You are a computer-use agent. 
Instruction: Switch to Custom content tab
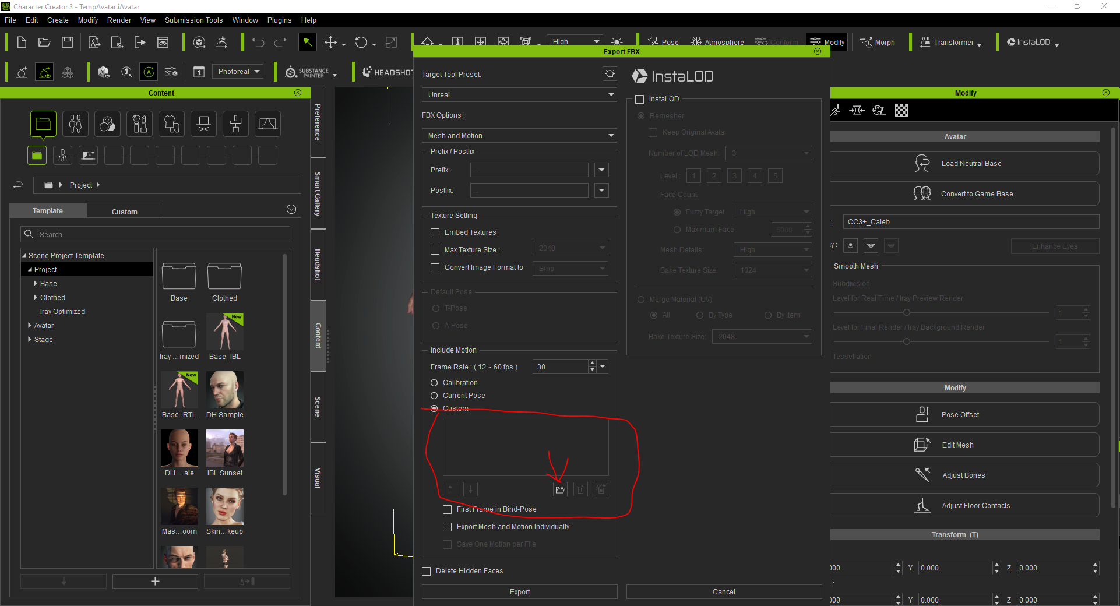click(x=125, y=212)
